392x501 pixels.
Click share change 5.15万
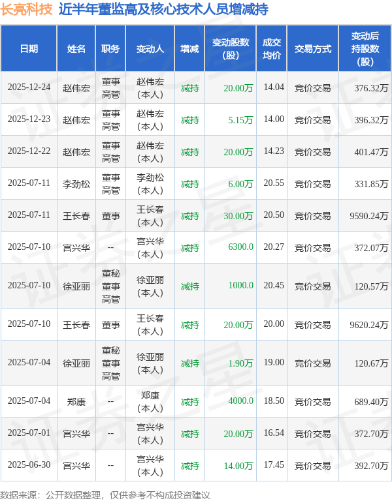click(x=240, y=120)
